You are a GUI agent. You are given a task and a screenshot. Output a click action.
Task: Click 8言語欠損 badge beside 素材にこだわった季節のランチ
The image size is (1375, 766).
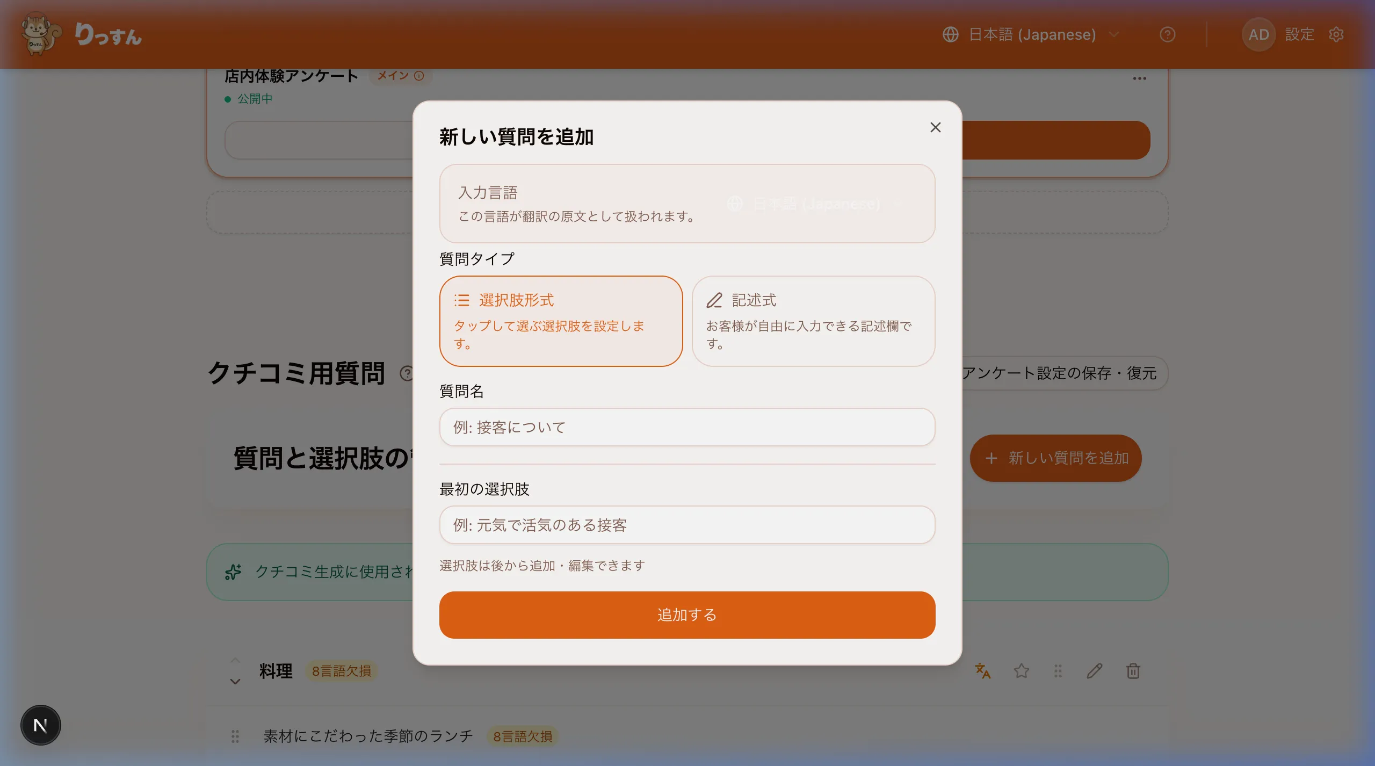click(x=523, y=736)
